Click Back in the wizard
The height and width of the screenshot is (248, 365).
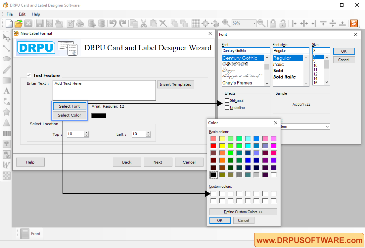(x=127, y=162)
